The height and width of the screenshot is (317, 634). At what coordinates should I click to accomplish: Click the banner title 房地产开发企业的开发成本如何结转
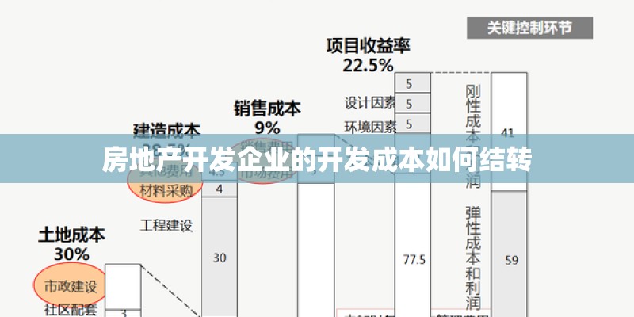click(316, 160)
